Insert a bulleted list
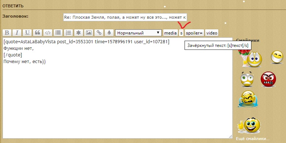This screenshot has height=143, width=286. coord(58,33)
